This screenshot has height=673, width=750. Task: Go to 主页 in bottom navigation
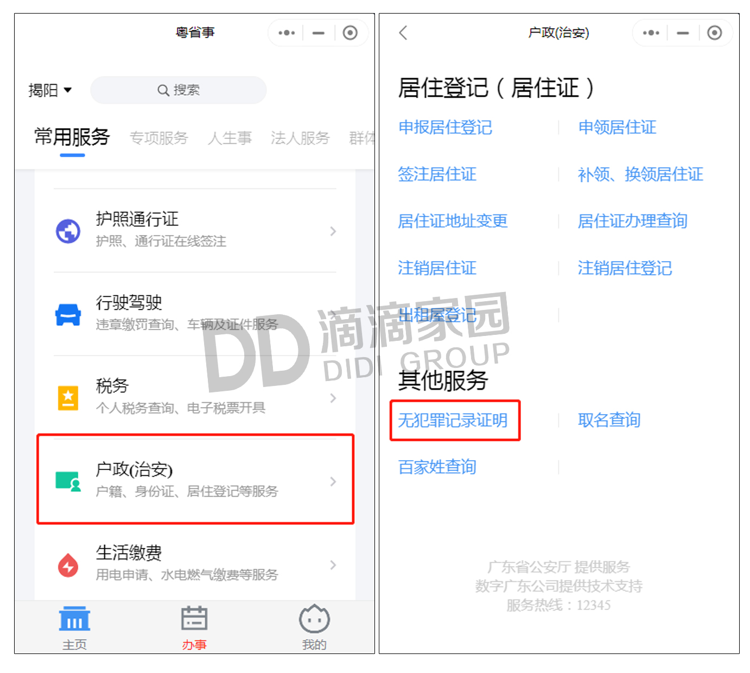(x=74, y=628)
